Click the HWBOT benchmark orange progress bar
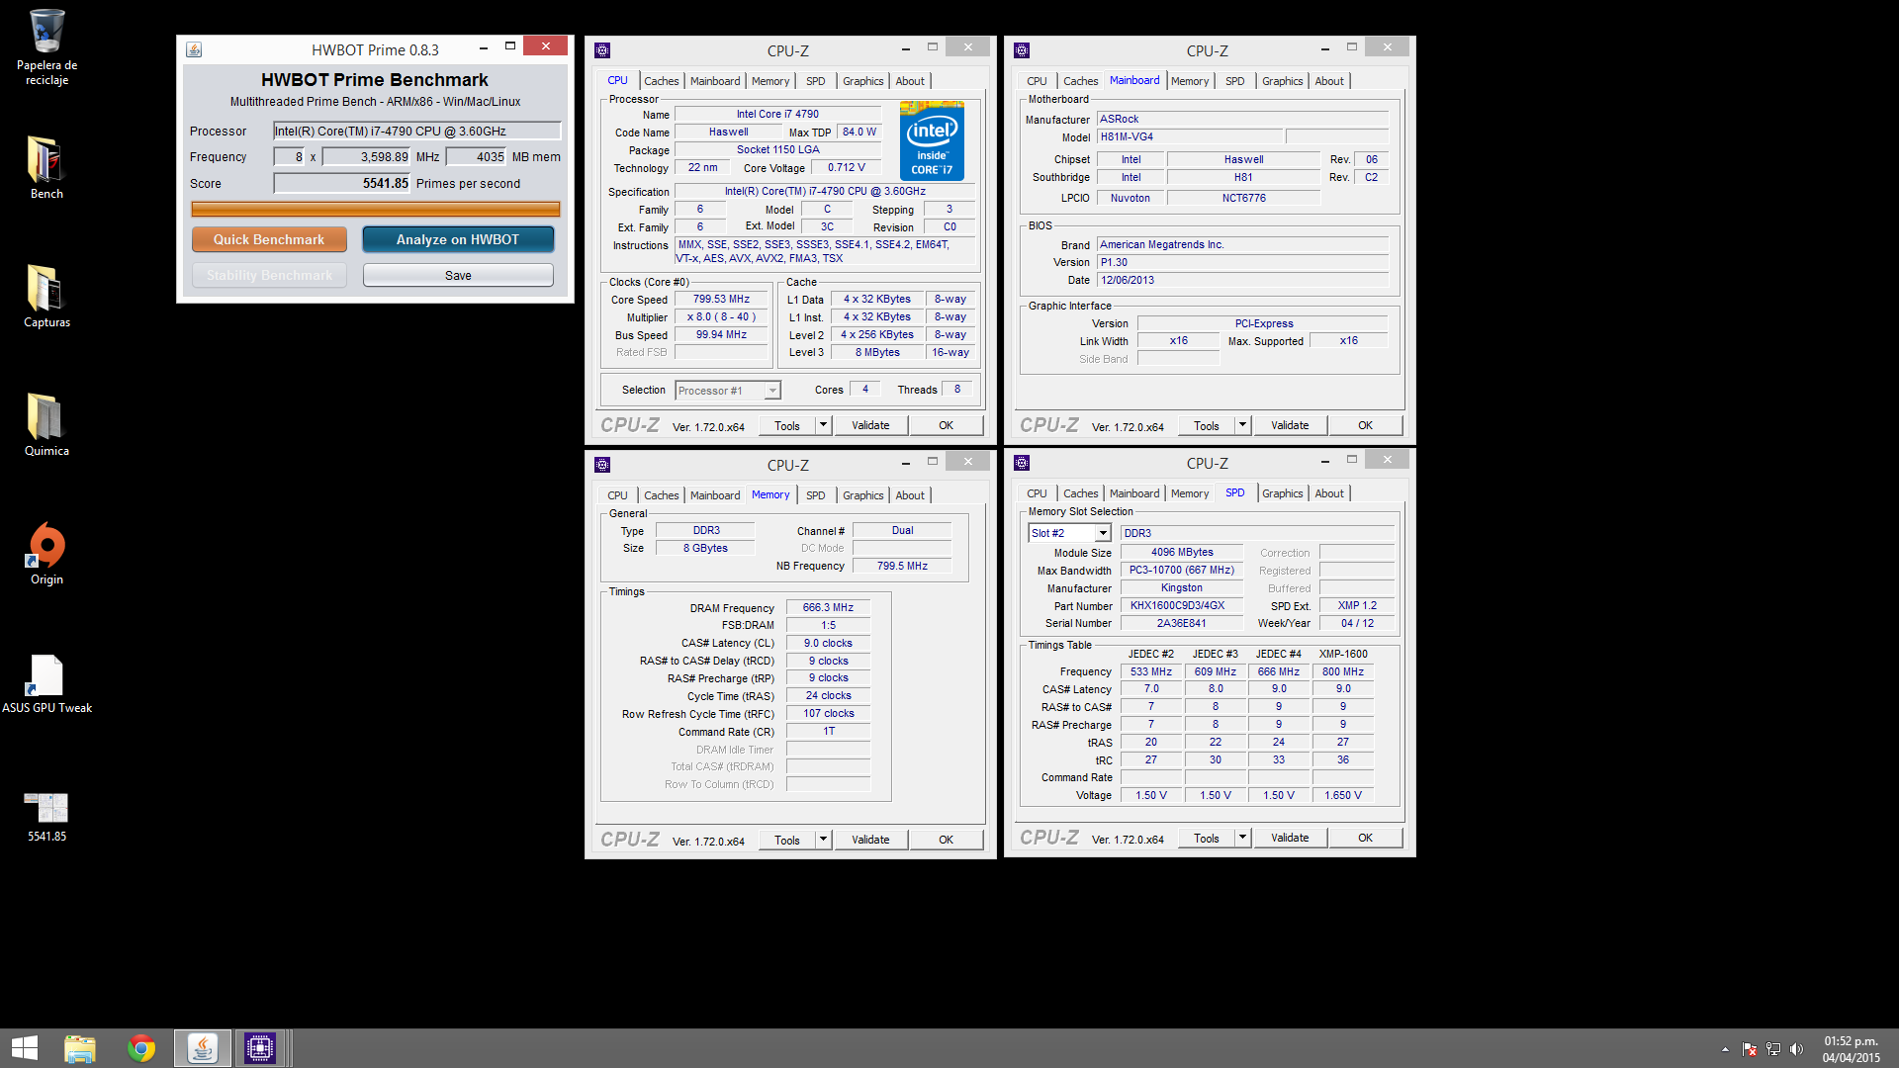The width and height of the screenshot is (1899, 1068). tap(375, 209)
